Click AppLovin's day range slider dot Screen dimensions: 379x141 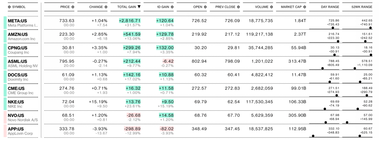click(313, 136)
